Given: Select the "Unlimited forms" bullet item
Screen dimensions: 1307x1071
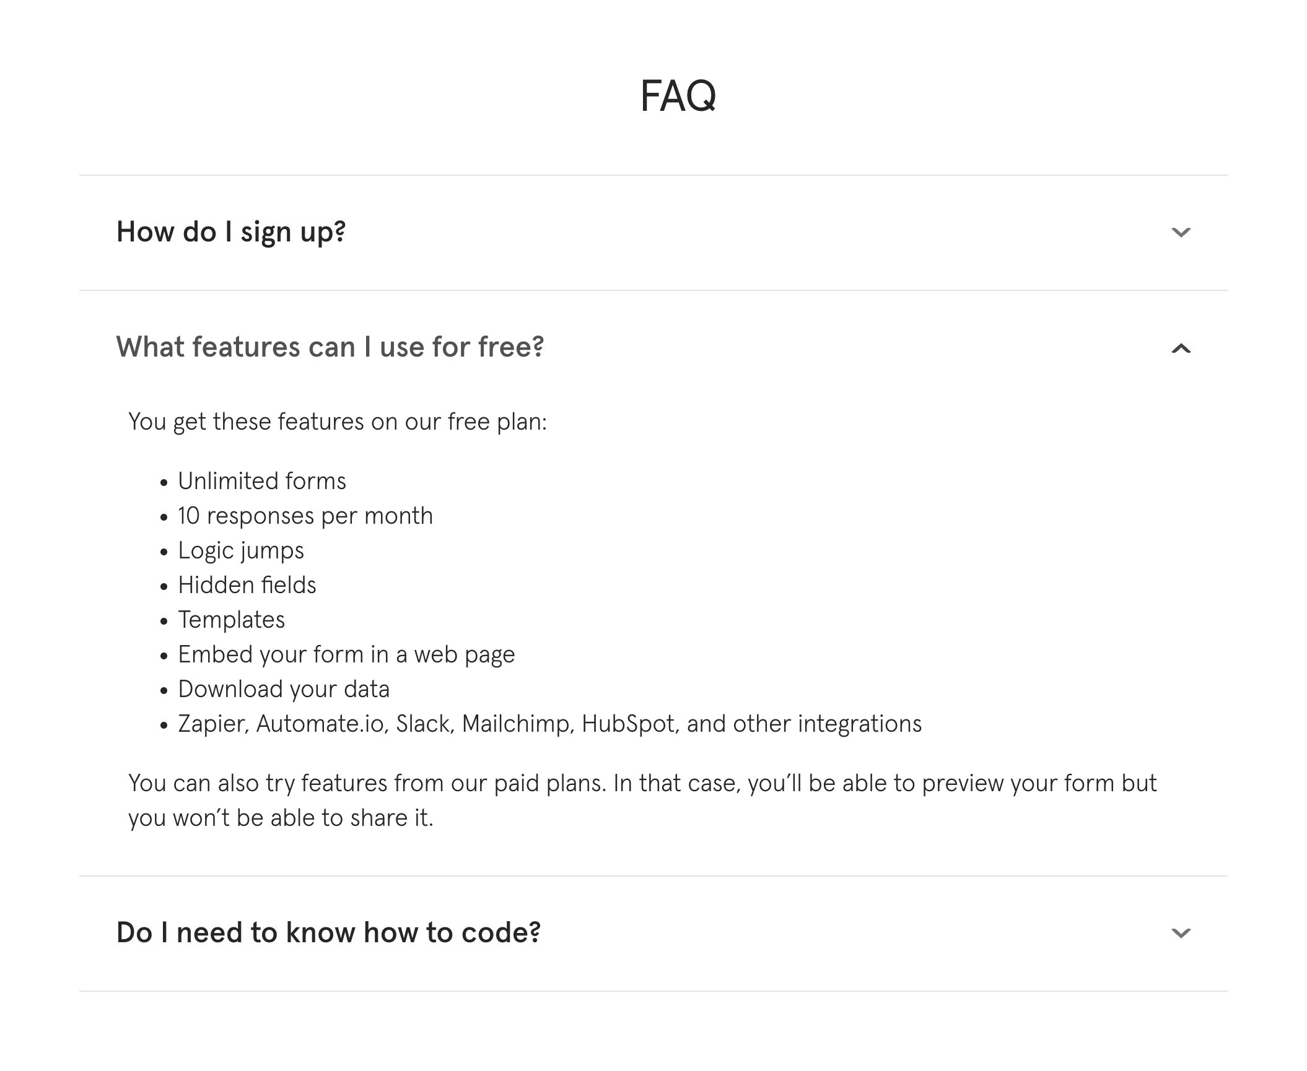Looking at the screenshot, I should [262, 480].
